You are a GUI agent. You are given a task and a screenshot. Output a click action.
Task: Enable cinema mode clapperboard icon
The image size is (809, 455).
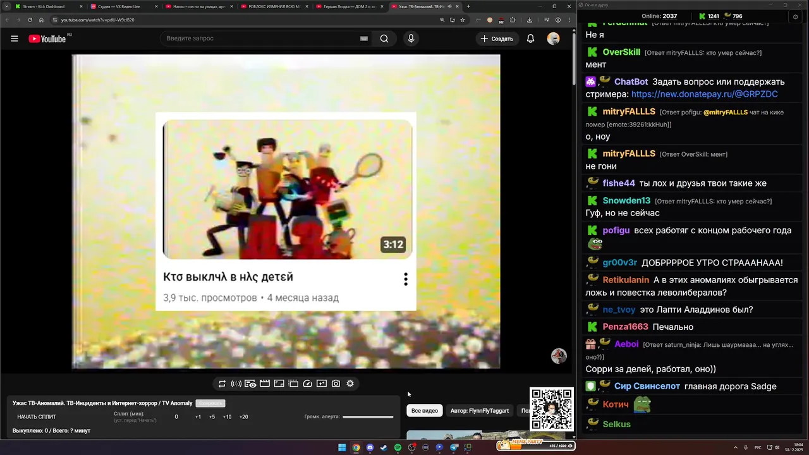click(x=265, y=384)
